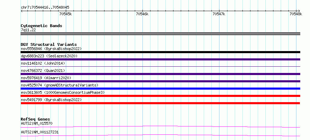Click the 70546k ruler tick label
The image size is (310, 140).
tap(142, 14)
